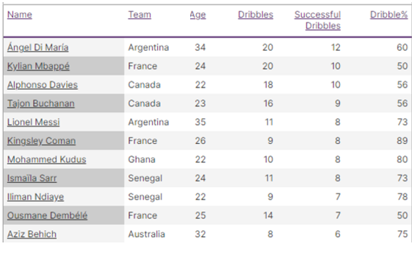
Task: Click Ghana team cell in Kudus row
Action: click(141, 160)
